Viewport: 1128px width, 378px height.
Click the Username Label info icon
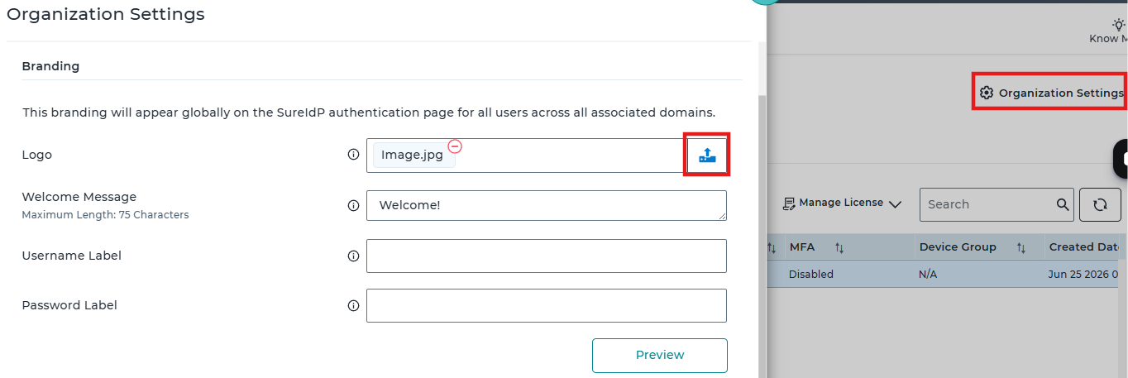[353, 256]
